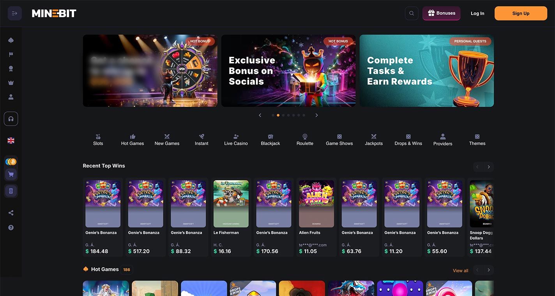
Task: Go to next banner carousel slide arrow
Action: tap(316, 115)
